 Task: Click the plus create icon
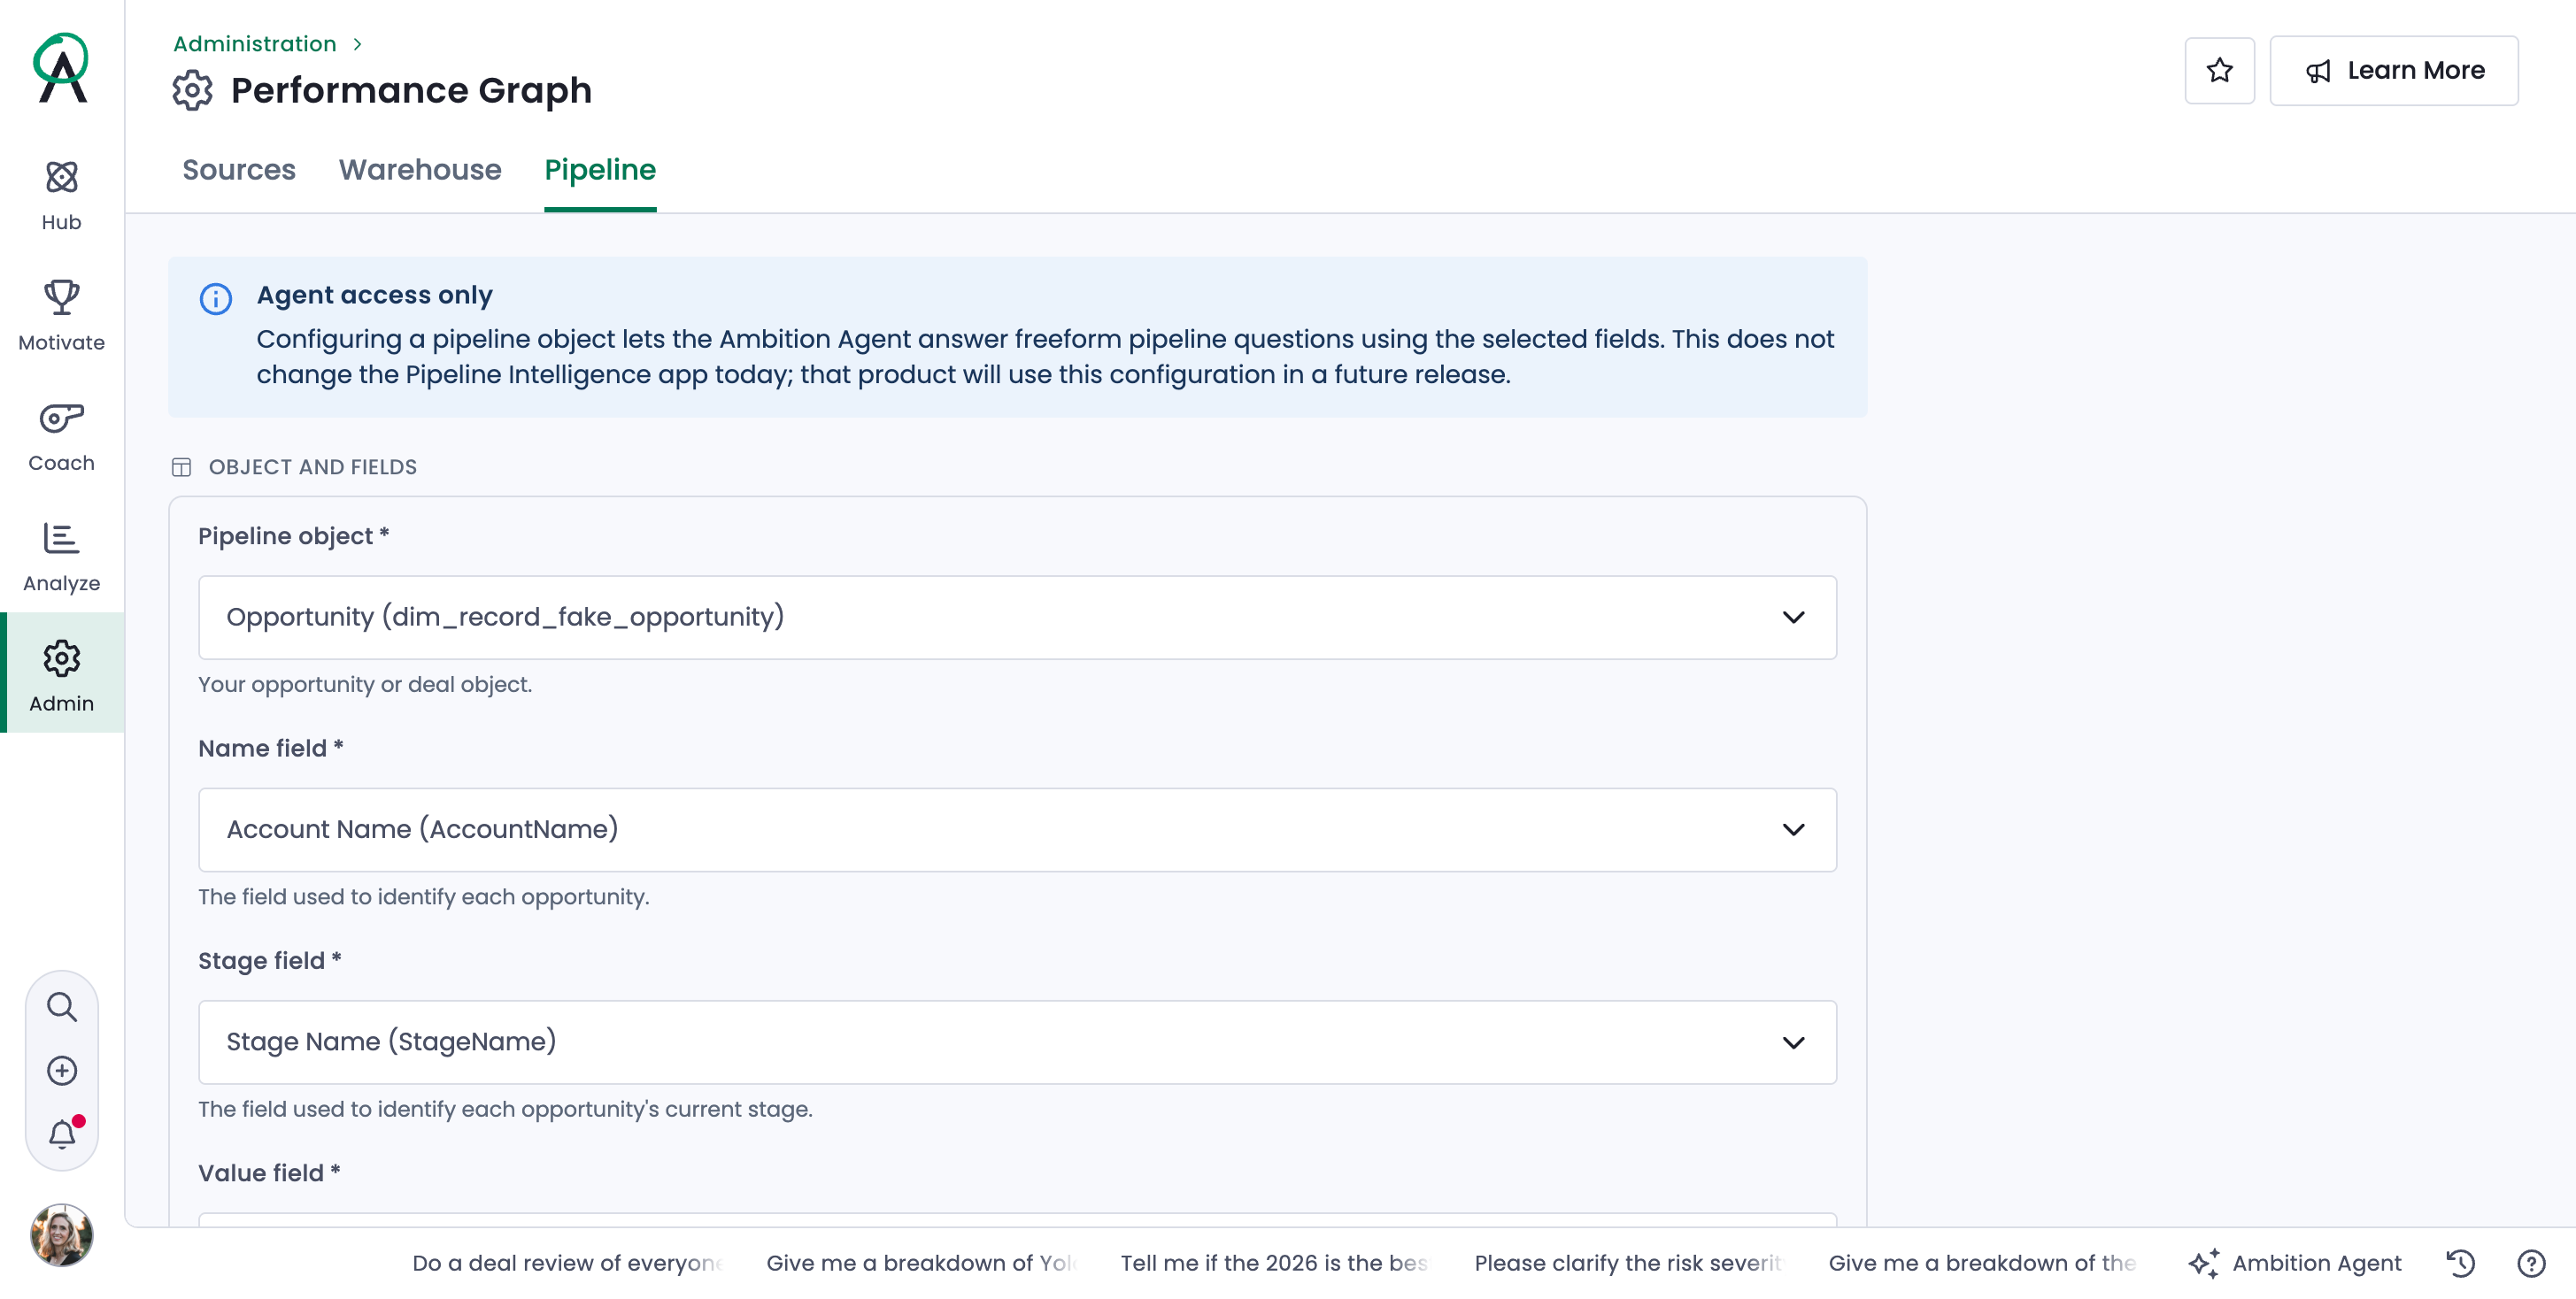point(62,1070)
